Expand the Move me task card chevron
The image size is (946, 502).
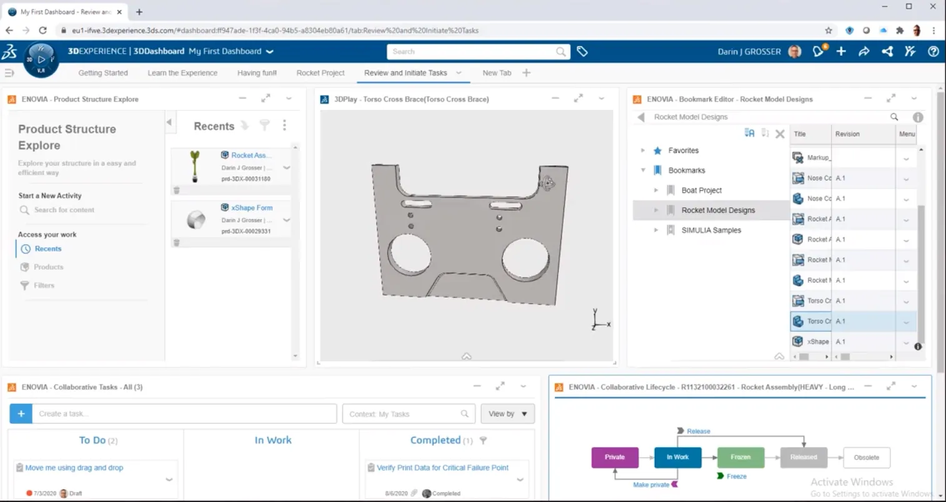pyautogui.click(x=169, y=480)
